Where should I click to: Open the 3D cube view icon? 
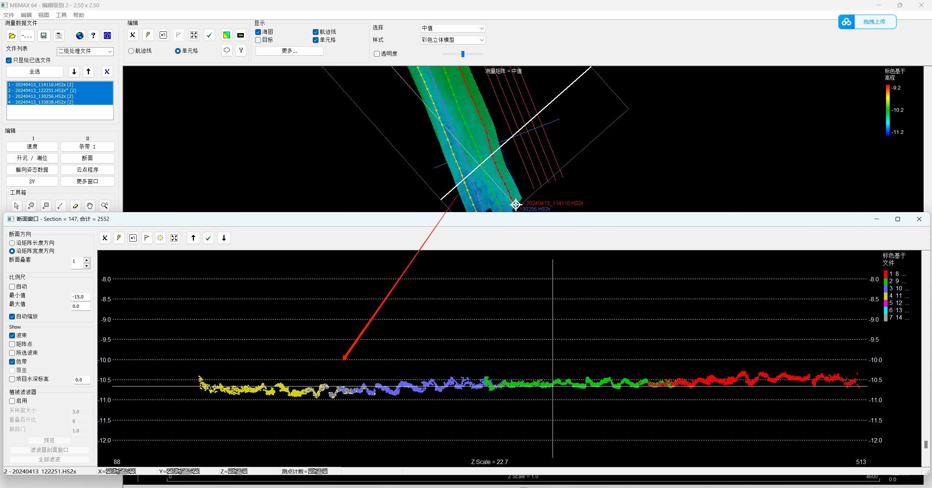coord(107,35)
